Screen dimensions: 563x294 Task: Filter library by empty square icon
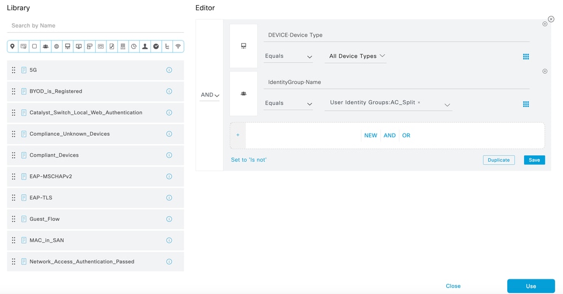[34, 46]
